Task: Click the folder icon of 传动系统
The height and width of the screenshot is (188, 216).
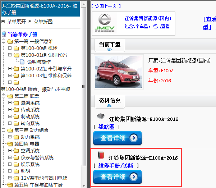Action: (16, 110)
